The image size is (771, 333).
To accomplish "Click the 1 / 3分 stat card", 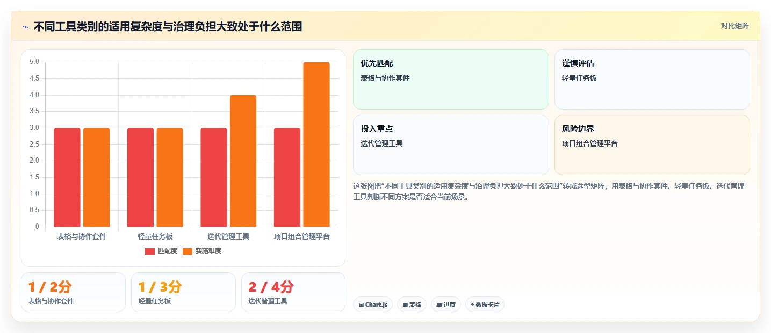I will (183, 292).
